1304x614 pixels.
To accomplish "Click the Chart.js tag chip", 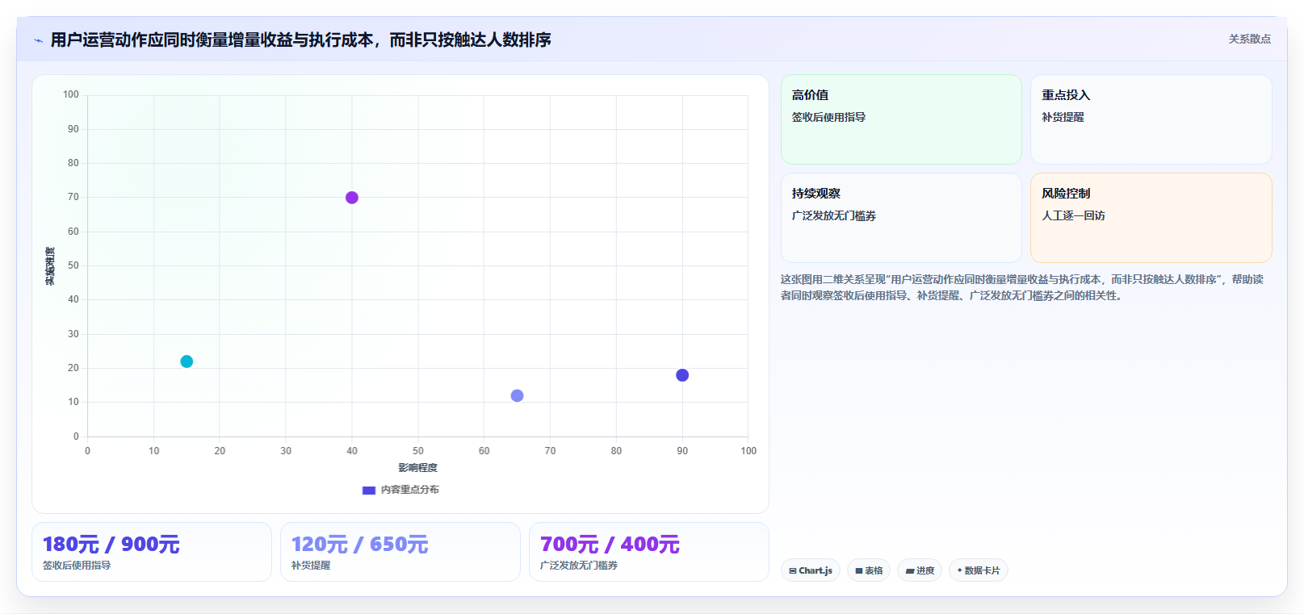I will point(811,570).
